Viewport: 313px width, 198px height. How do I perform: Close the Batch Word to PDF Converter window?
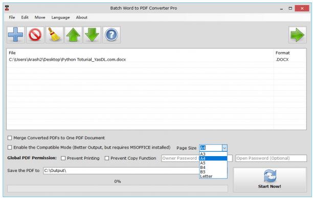point(302,8)
